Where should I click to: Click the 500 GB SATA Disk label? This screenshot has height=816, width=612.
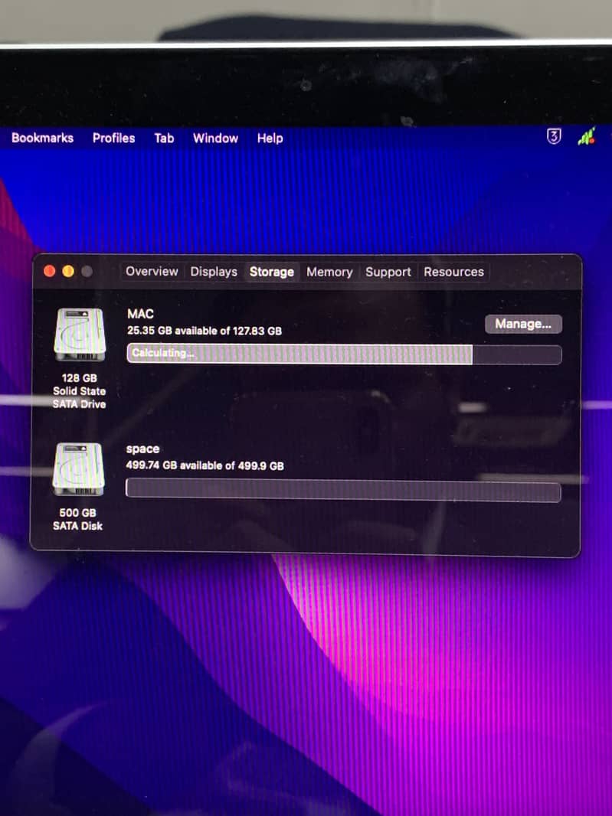tap(77, 519)
